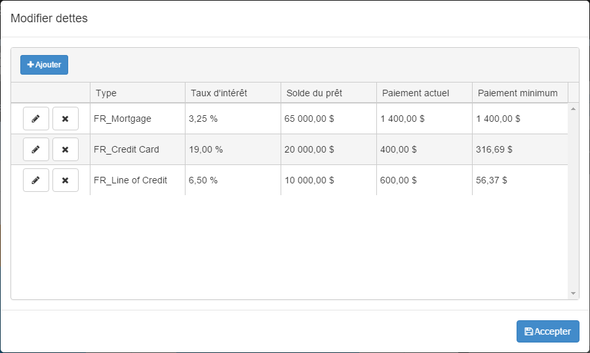This screenshot has width=590, height=353.
Task: Select the FR_Mortgage type cell
Action: click(x=123, y=119)
